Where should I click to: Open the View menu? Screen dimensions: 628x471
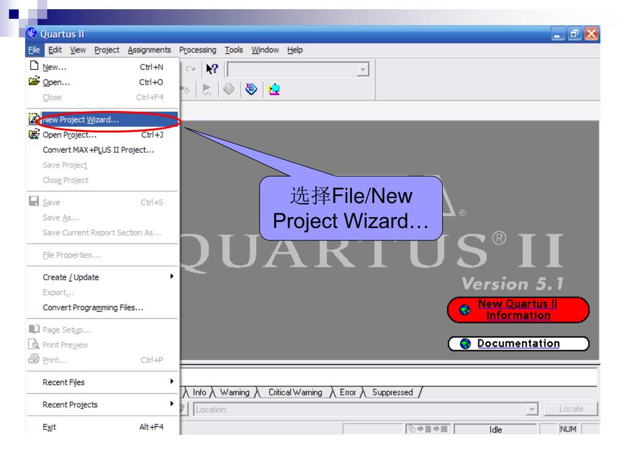pos(78,50)
